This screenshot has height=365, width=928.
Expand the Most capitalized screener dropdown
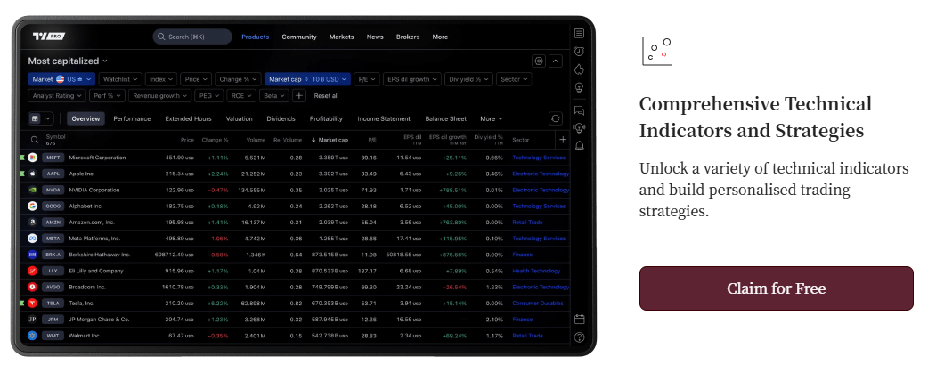tap(68, 61)
